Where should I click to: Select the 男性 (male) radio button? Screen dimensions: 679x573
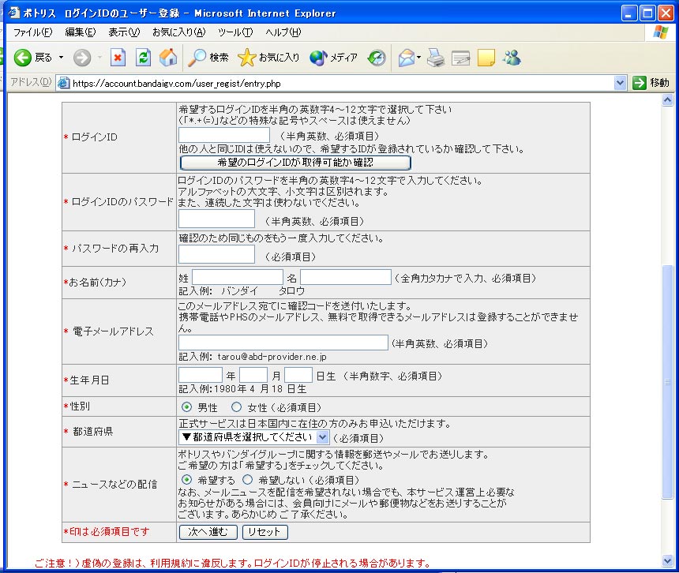[186, 406]
